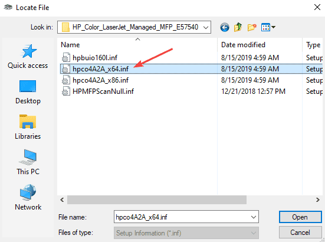Screen dimensions: 325x242
Task: Sort by Date modified column
Action: click(260, 45)
